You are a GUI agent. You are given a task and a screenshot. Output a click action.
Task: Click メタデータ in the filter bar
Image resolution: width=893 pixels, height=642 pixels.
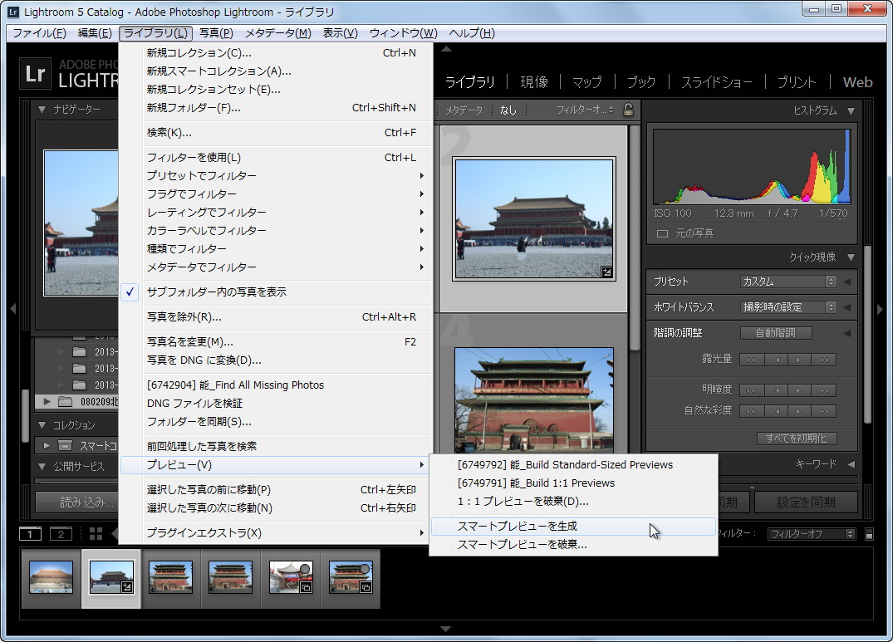[x=464, y=110]
